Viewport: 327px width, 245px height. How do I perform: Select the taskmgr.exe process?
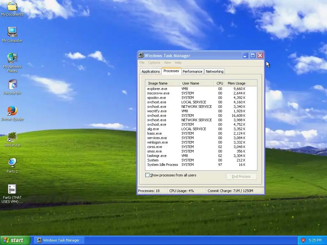pyautogui.click(x=201, y=156)
